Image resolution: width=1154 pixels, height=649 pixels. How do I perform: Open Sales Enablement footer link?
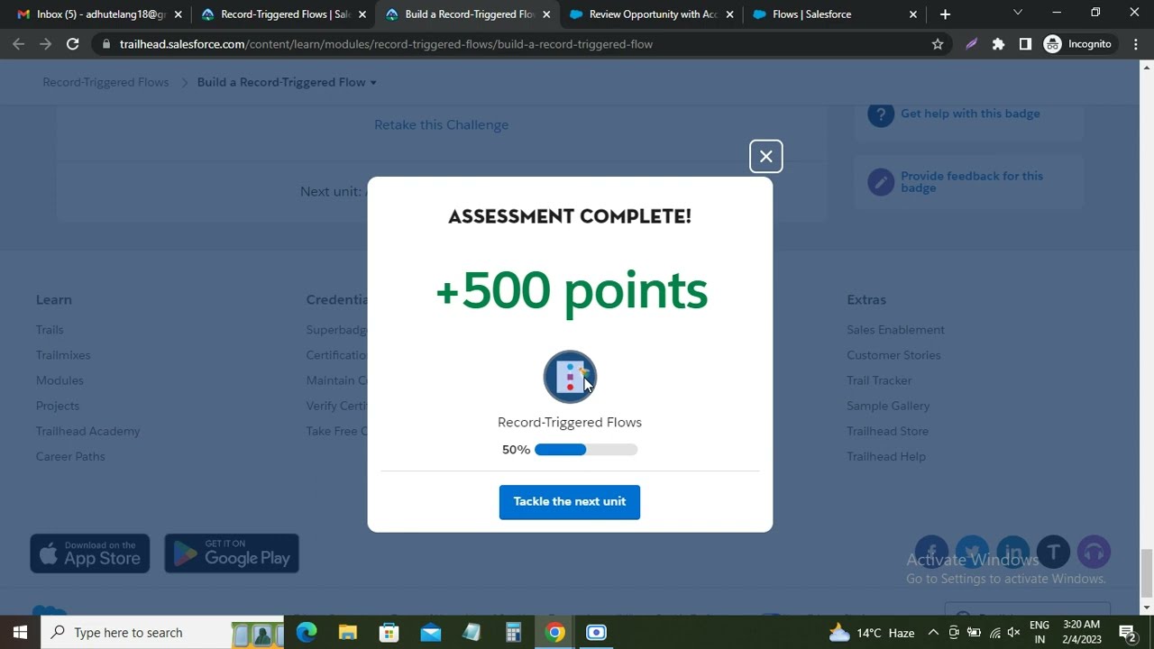coord(895,330)
